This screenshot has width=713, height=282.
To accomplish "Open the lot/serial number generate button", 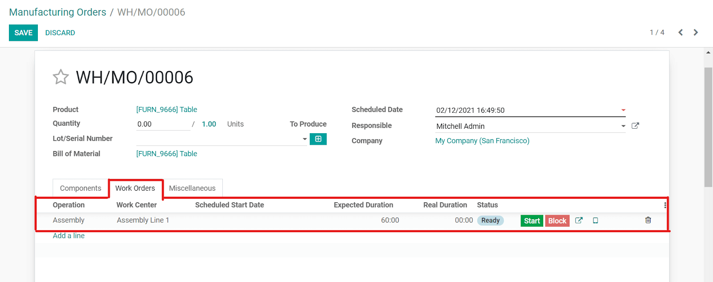I will tap(318, 139).
